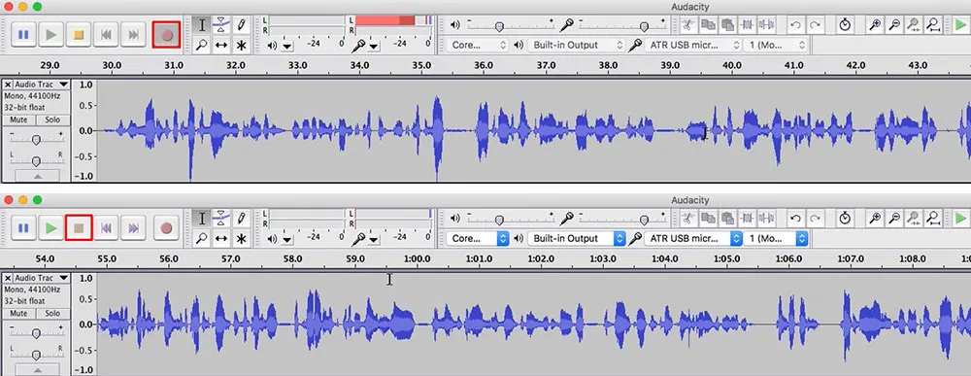Click the Sync-Lock clock icon in the bottom window
The image size is (971, 376).
[x=846, y=219]
